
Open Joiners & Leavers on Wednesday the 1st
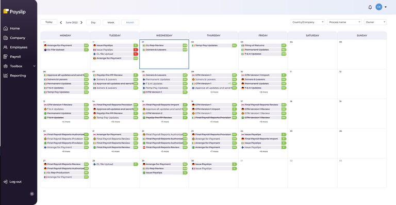tap(164, 50)
